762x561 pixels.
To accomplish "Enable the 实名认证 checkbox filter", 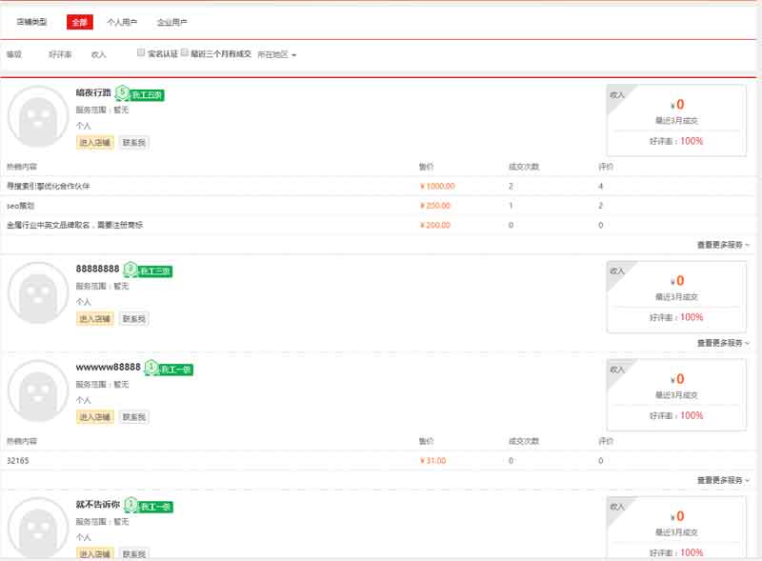I will point(141,53).
